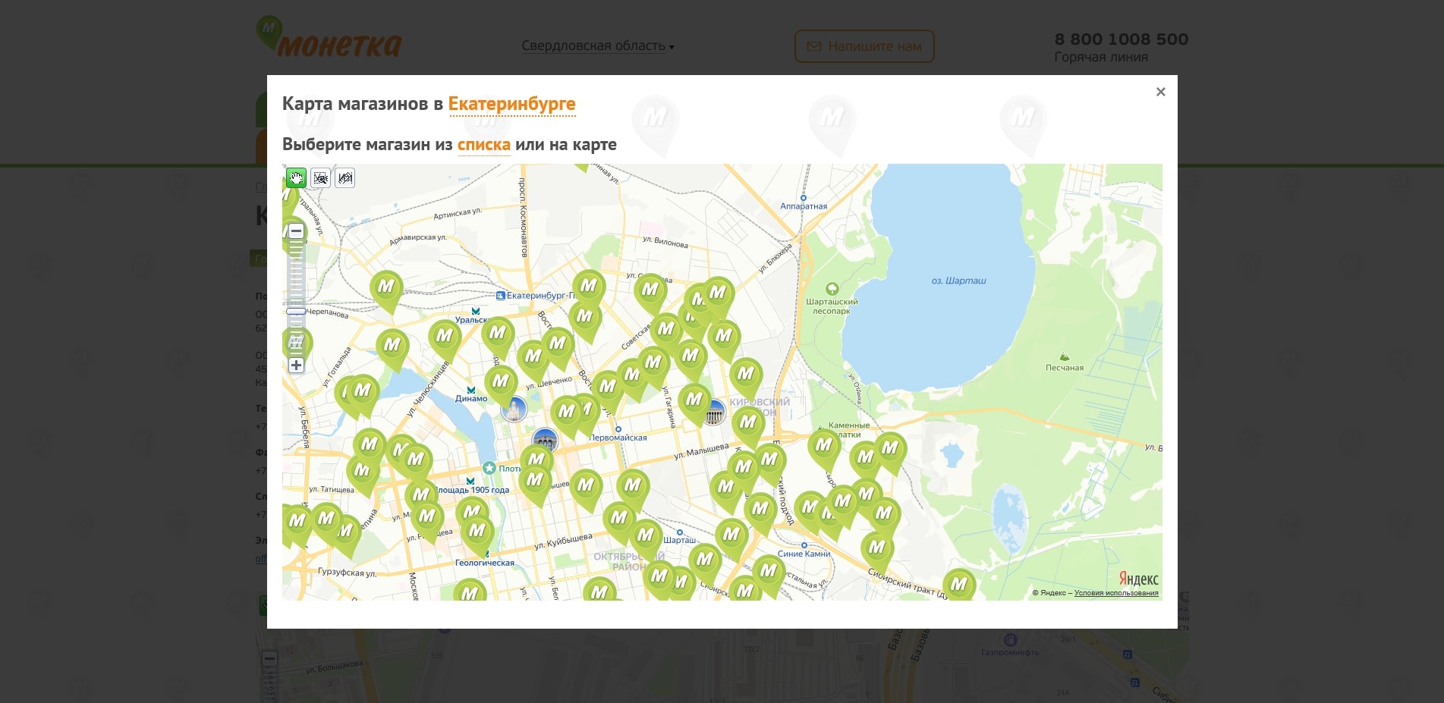Toggle the ruler distance measurement tool

point(345,178)
